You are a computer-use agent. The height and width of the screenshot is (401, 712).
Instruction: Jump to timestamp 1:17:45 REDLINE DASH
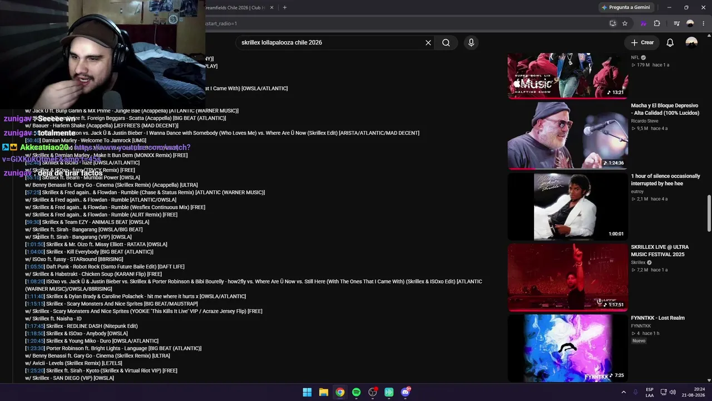(35, 326)
